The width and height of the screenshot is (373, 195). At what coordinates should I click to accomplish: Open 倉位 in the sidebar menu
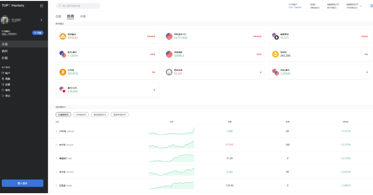click(5, 51)
